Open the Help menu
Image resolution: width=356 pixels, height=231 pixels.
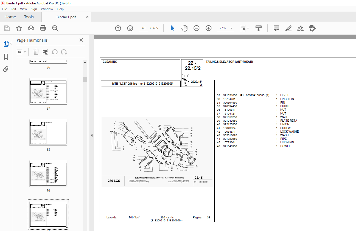pos(60,9)
